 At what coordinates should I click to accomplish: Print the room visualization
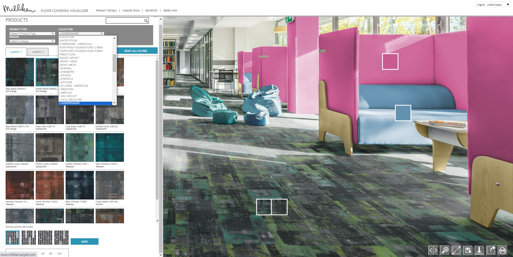(x=503, y=250)
